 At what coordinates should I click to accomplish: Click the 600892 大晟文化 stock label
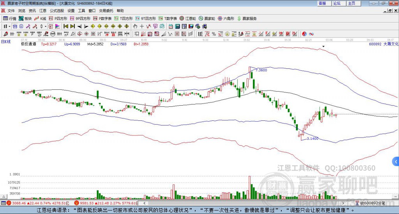coord(384,44)
